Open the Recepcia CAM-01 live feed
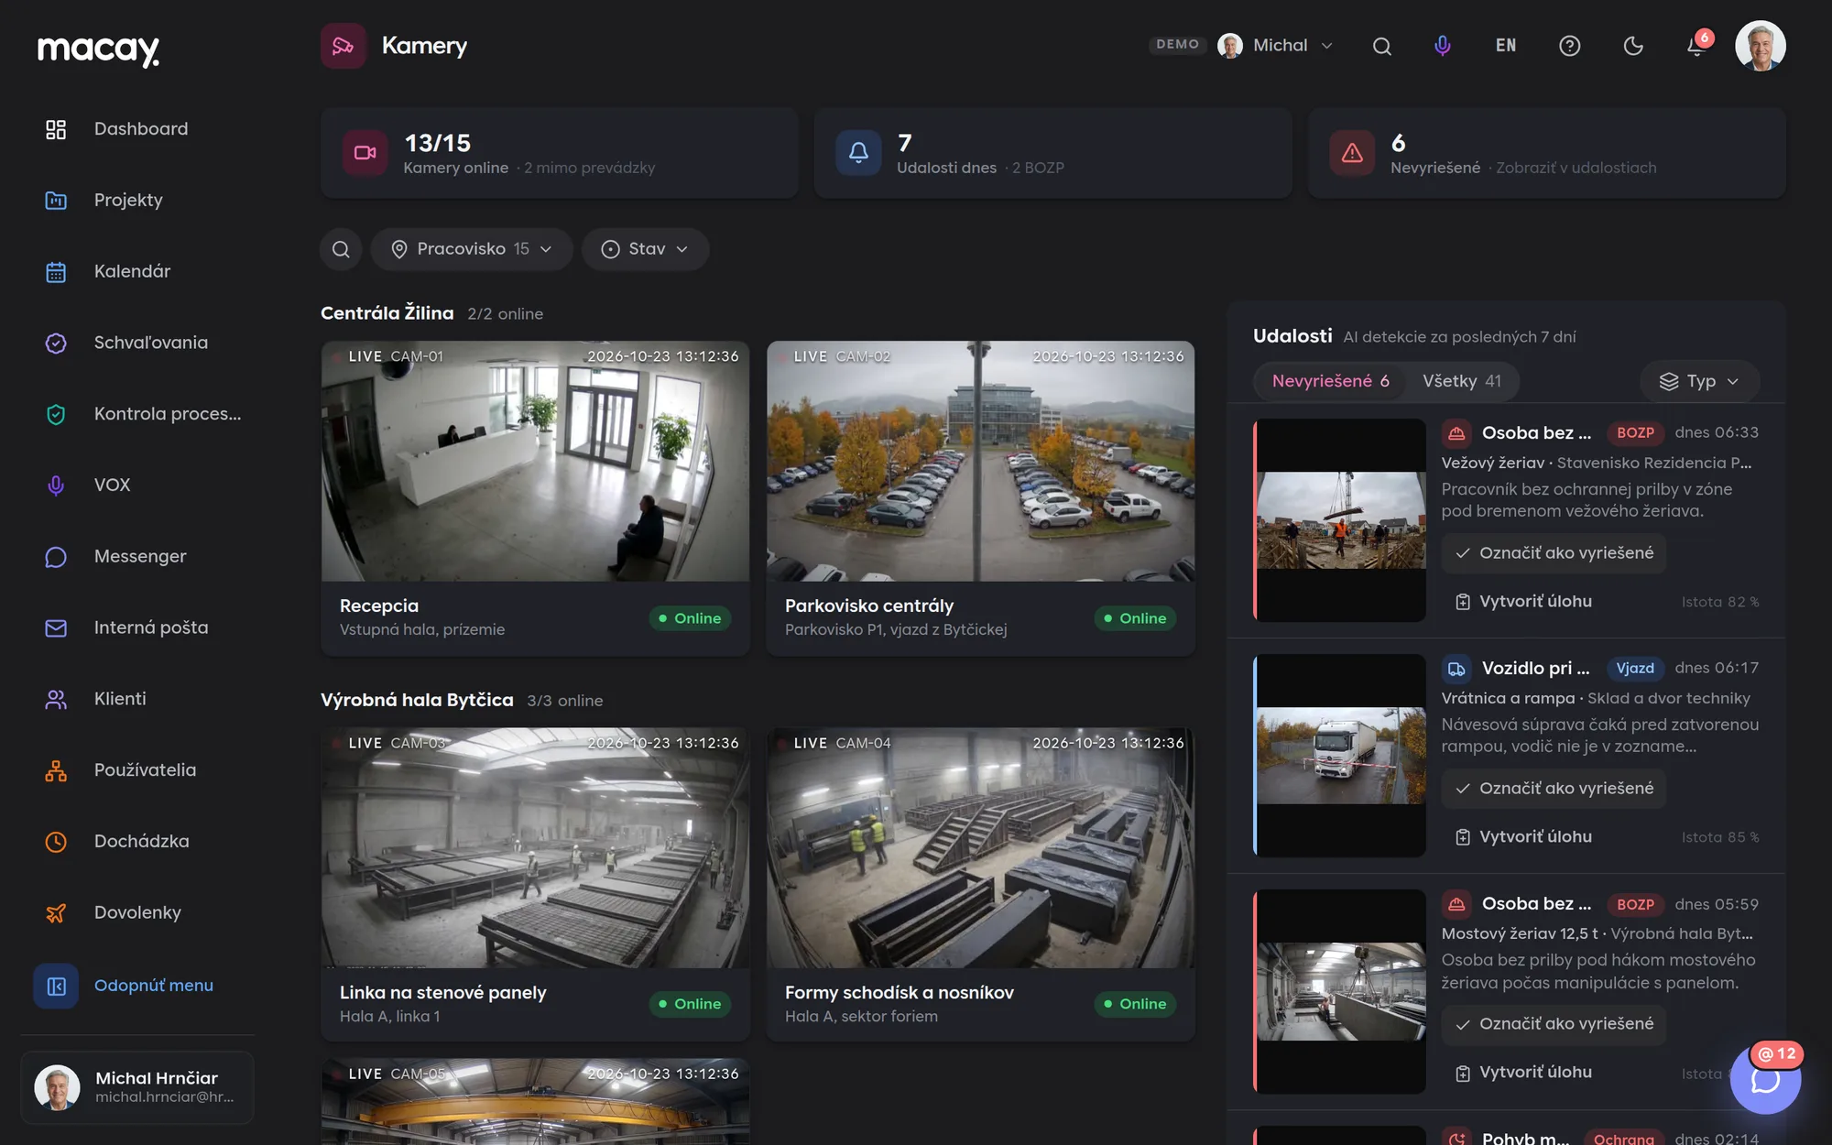This screenshot has height=1145, width=1832. pyautogui.click(x=535, y=462)
